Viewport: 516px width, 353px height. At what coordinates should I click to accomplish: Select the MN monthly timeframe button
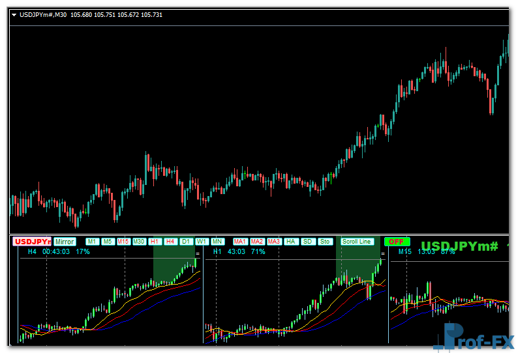point(217,242)
